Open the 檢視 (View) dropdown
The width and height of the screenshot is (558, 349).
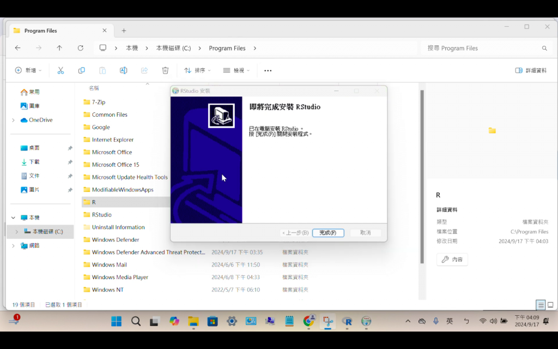click(236, 70)
